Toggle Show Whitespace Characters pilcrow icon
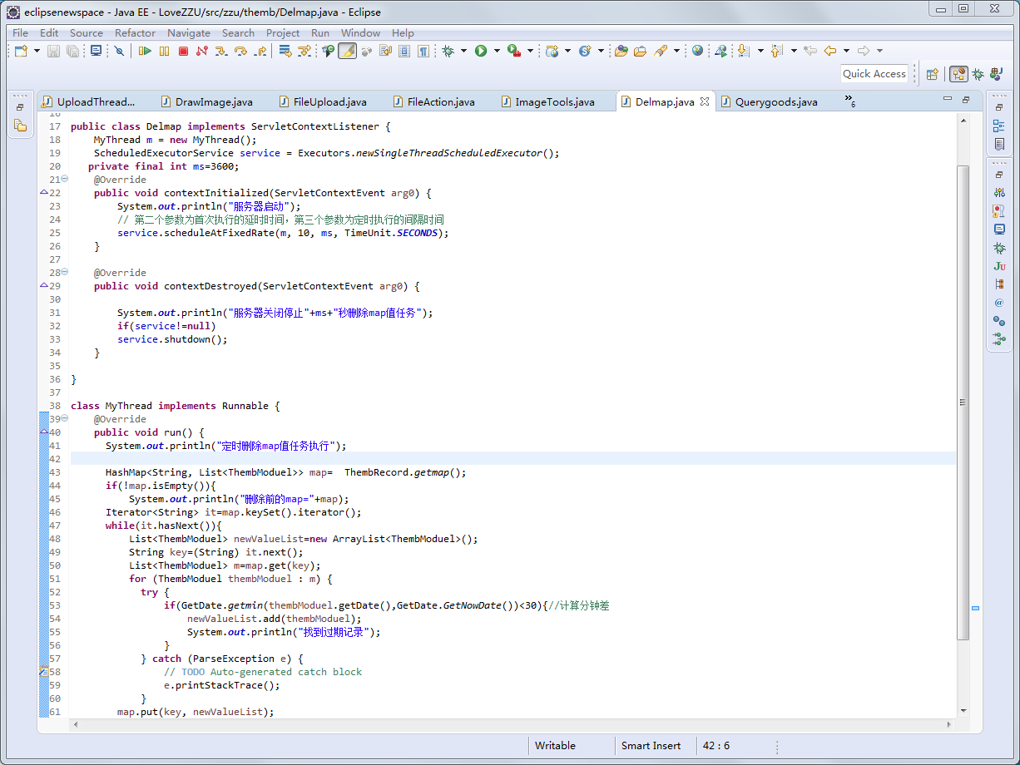This screenshot has width=1020, height=765. [423, 52]
